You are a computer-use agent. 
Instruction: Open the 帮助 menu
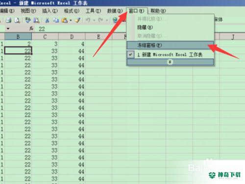(158, 11)
